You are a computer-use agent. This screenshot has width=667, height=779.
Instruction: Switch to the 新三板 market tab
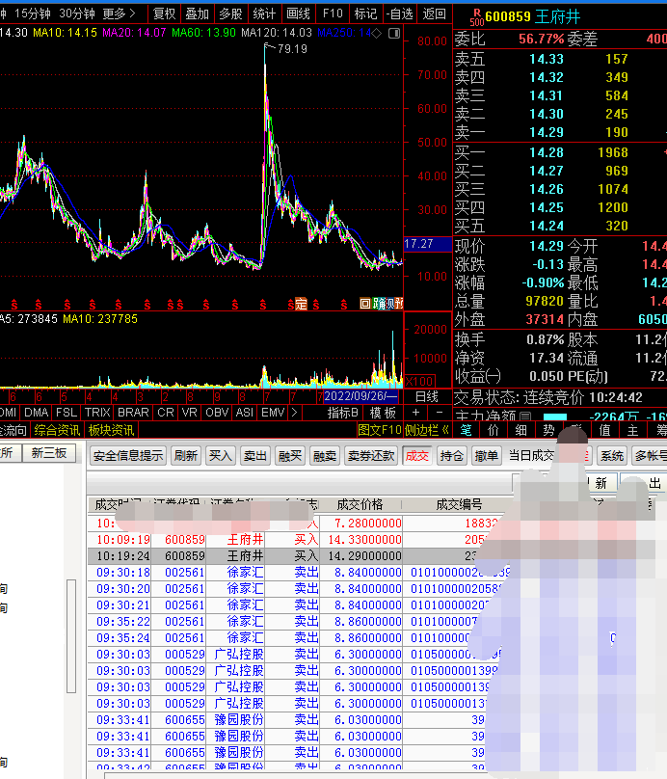tap(48, 452)
